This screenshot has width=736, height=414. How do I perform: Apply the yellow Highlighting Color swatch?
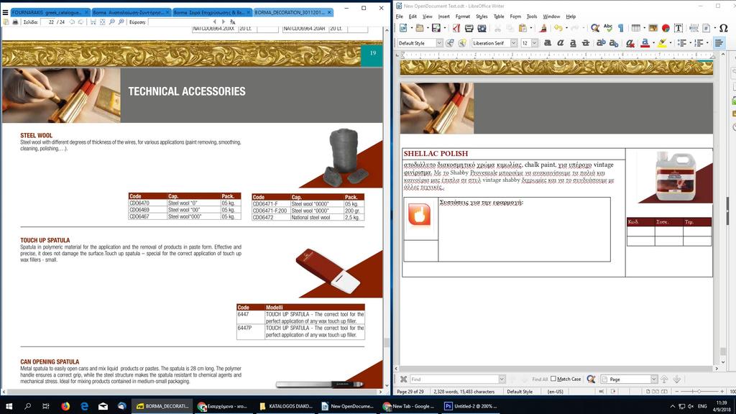(662, 43)
